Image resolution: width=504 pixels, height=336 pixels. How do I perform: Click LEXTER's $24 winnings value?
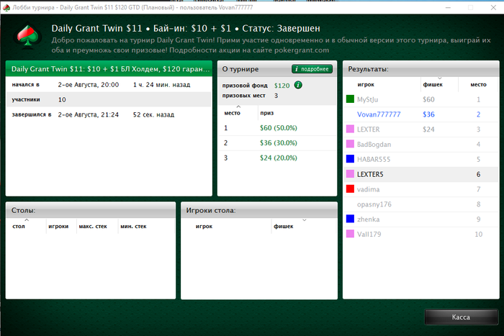(428, 129)
